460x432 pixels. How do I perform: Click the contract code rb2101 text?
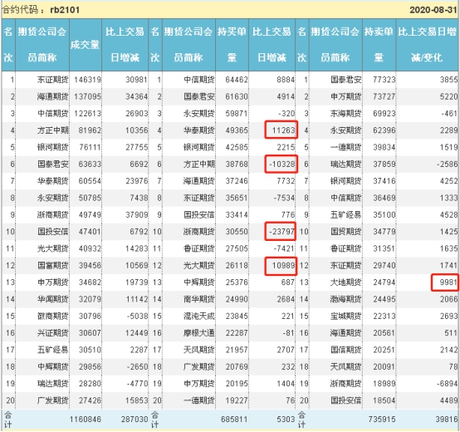pyautogui.click(x=65, y=10)
